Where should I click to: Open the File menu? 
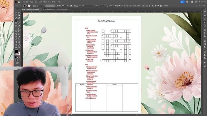[24, 2]
